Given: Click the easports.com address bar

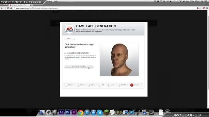Looking at the screenshot, I should point(104,8).
